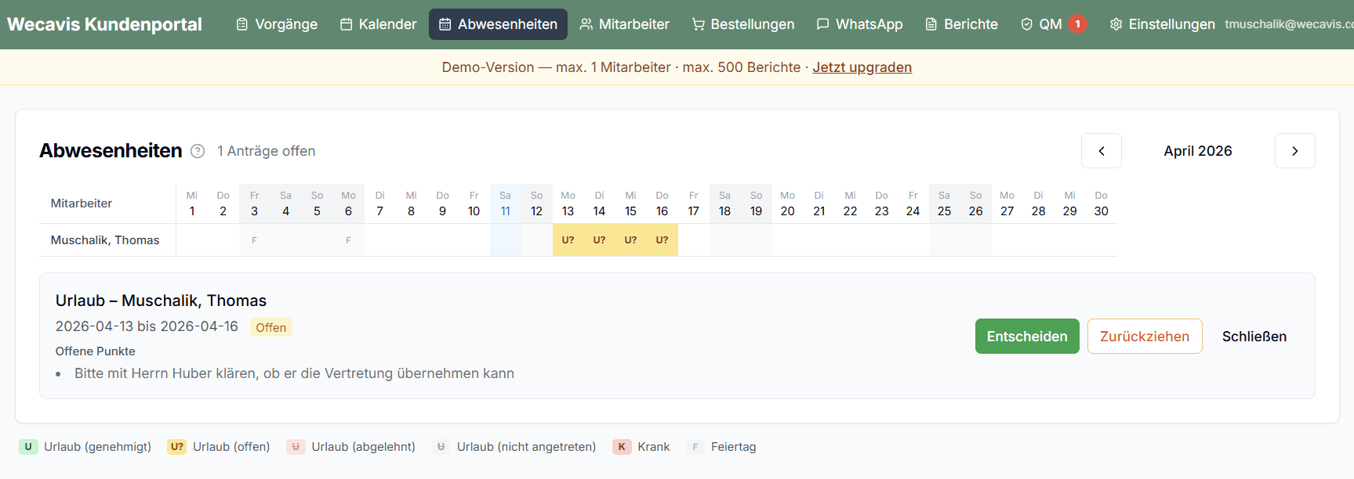Image resolution: width=1354 pixels, height=479 pixels.
Task: Open Einstellungen
Action: click(x=1162, y=24)
